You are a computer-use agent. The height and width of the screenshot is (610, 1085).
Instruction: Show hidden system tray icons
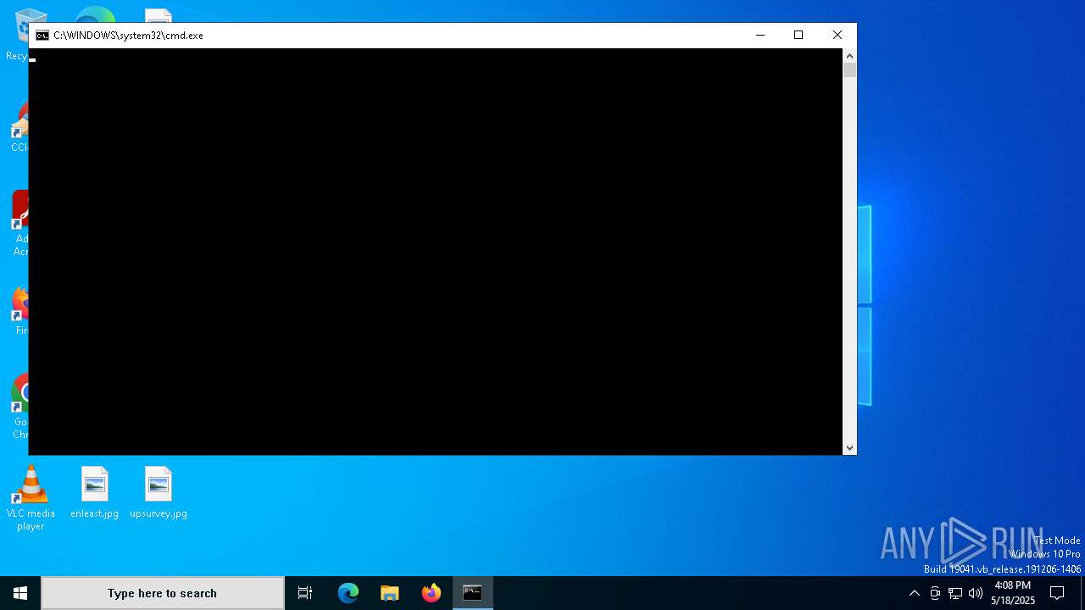(914, 593)
